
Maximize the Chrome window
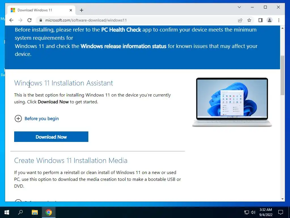coord(265,7)
